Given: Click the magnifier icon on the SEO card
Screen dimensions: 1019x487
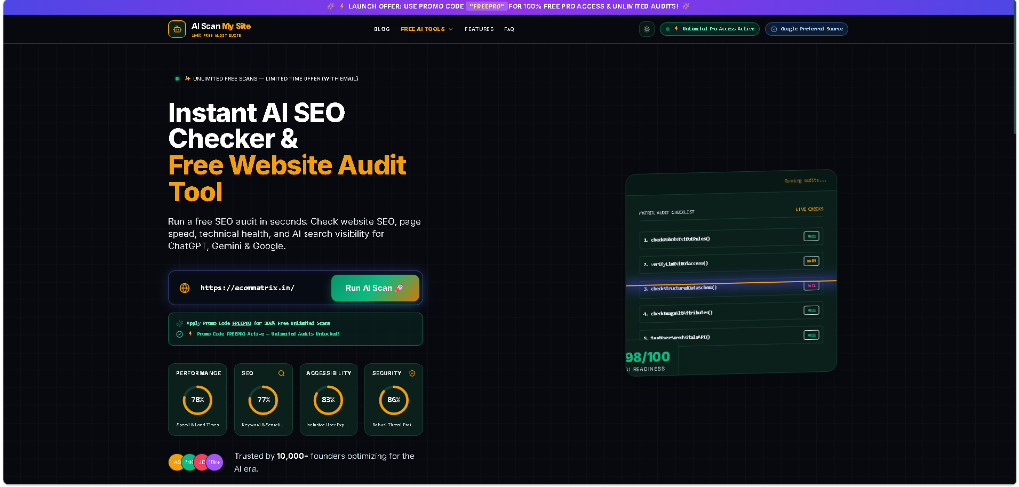Looking at the screenshot, I should coord(281,373).
